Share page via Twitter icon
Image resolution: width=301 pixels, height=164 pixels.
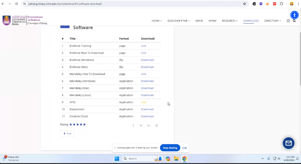[x=141, y=125]
